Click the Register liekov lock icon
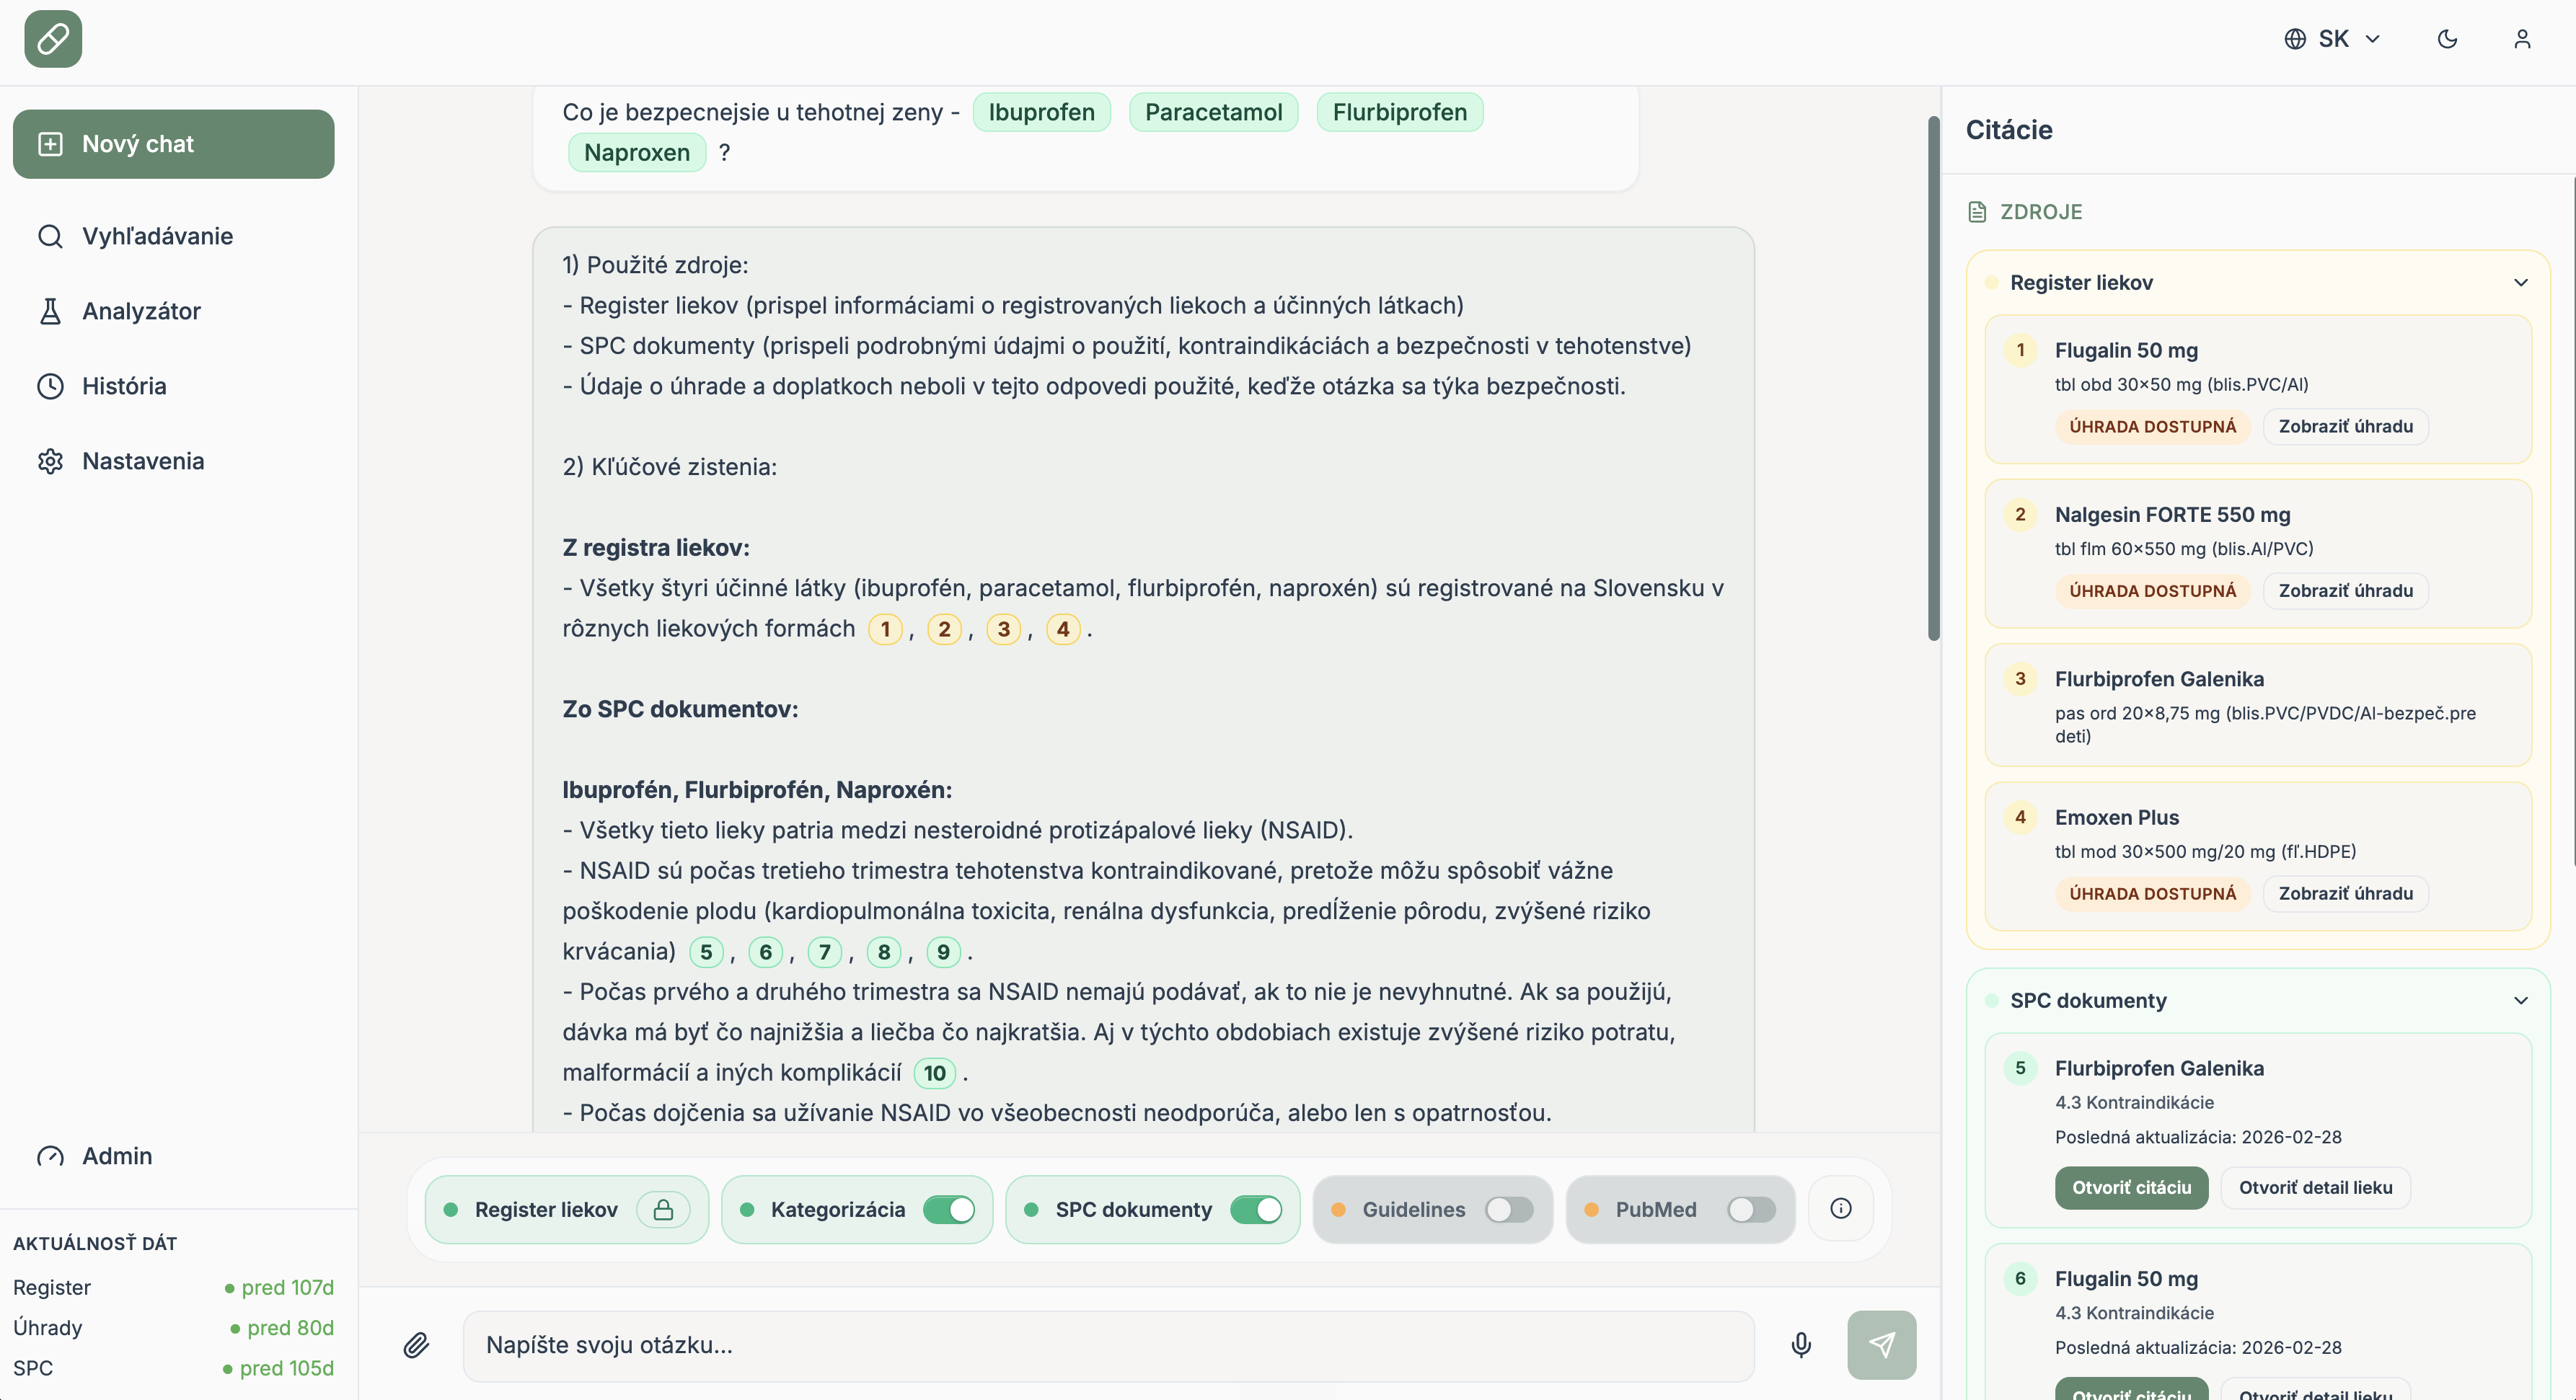 pos(663,1209)
